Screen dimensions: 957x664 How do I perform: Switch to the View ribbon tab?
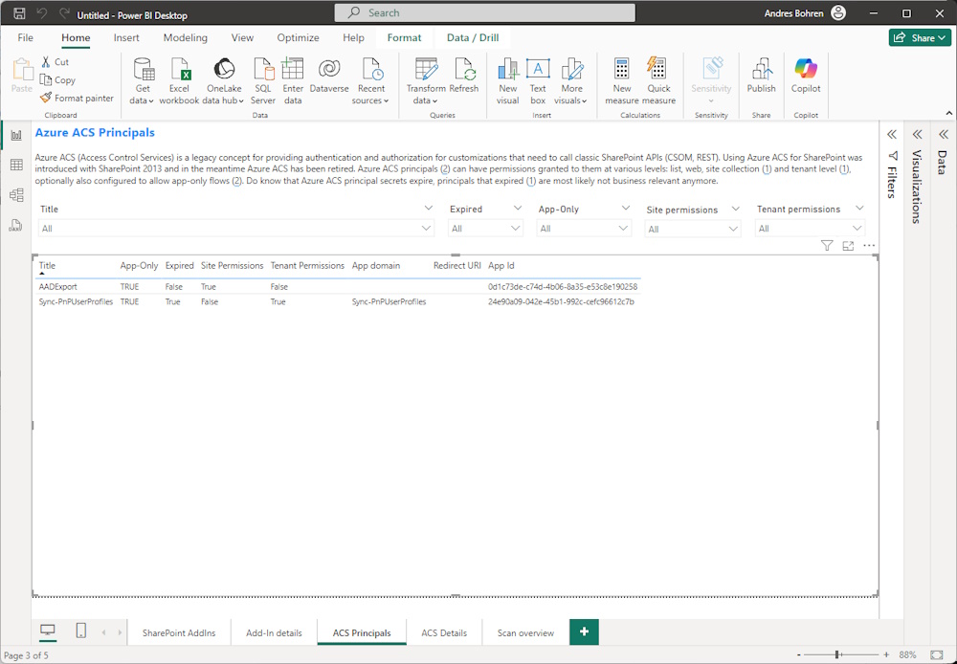(x=242, y=38)
